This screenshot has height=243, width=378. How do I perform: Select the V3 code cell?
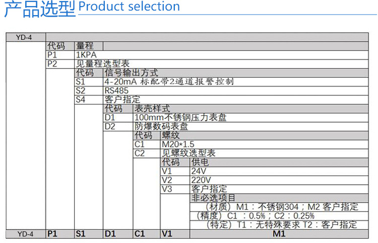coord(167,189)
